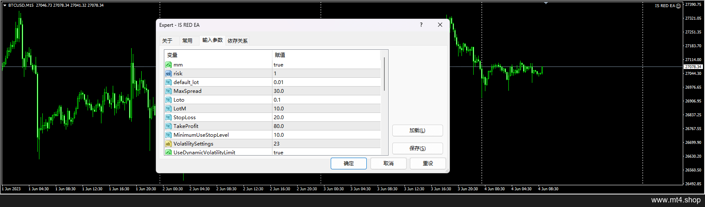This screenshot has width=705, height=207.
Task: Click the VolatilitySettings string icon
Action: [168, 144]
